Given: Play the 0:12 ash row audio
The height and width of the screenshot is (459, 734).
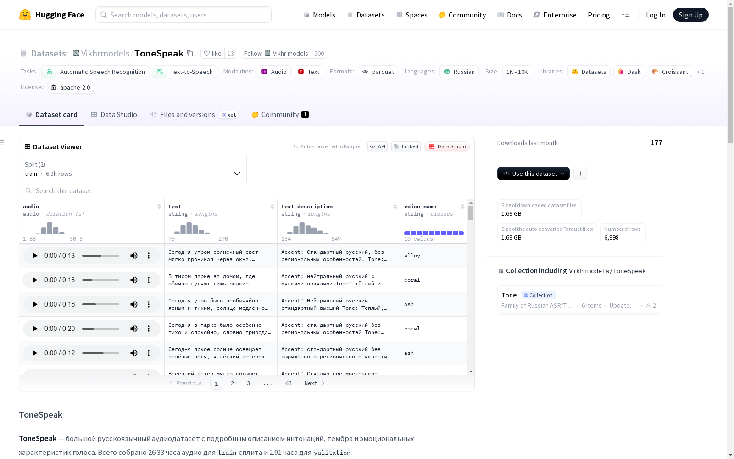Looking at the screenshot, I should tap(35, 353).
